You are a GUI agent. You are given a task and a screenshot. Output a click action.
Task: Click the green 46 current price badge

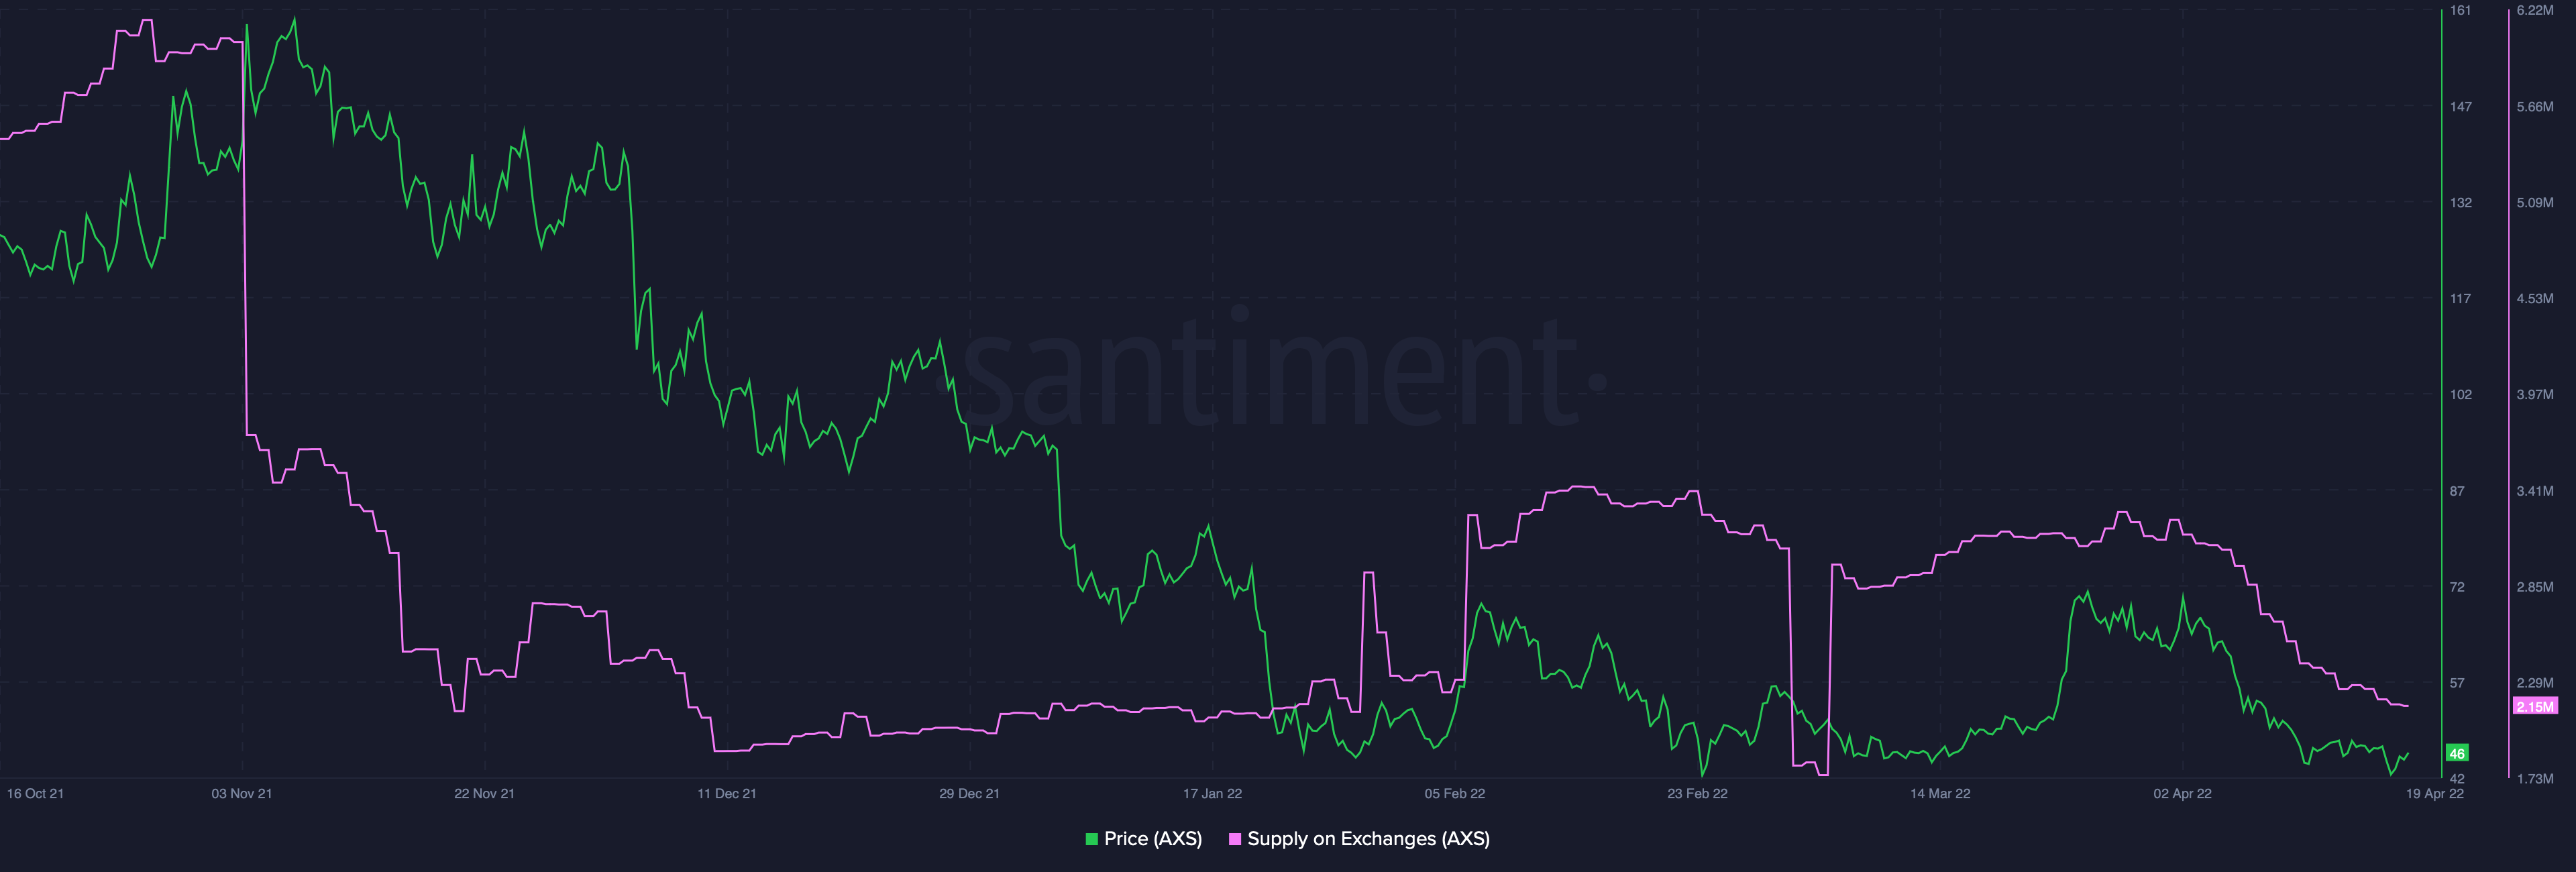[x=2456, y=753]
